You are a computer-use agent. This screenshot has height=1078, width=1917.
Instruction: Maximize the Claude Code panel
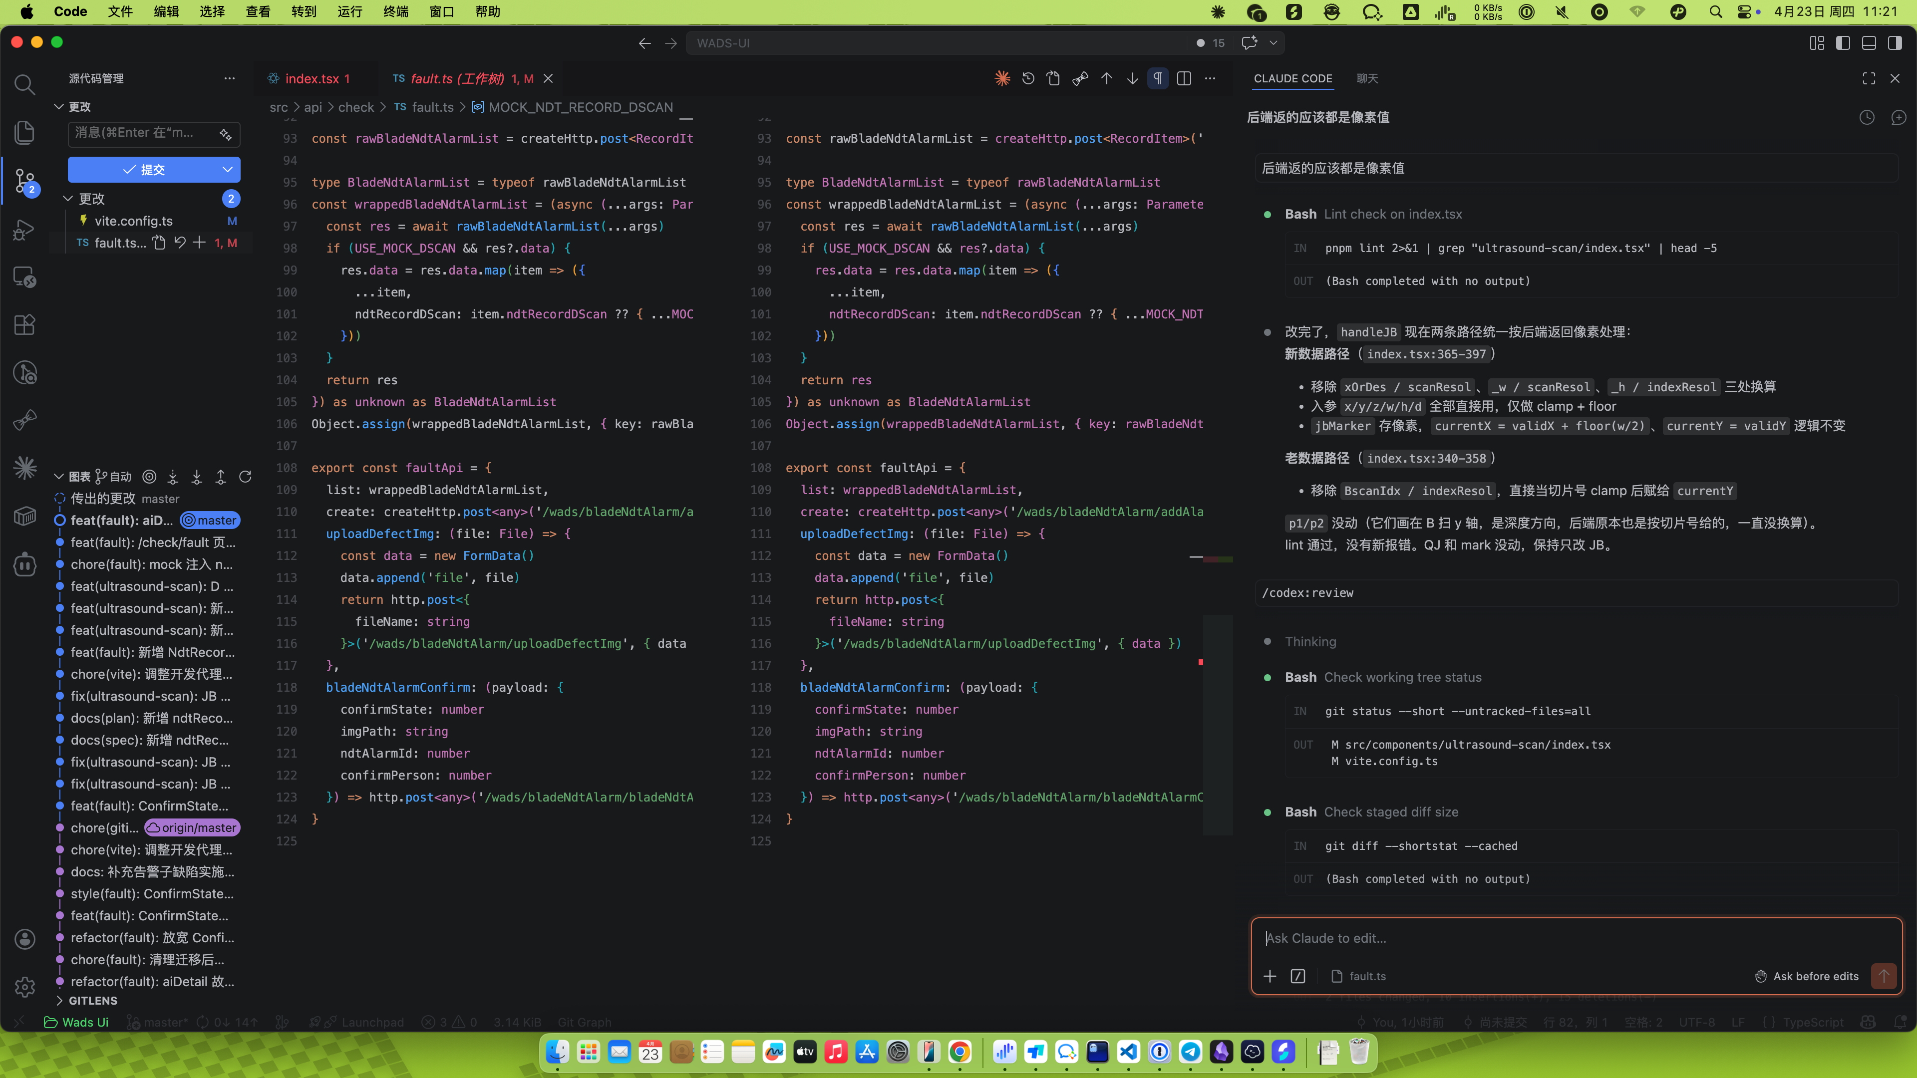1869,78
